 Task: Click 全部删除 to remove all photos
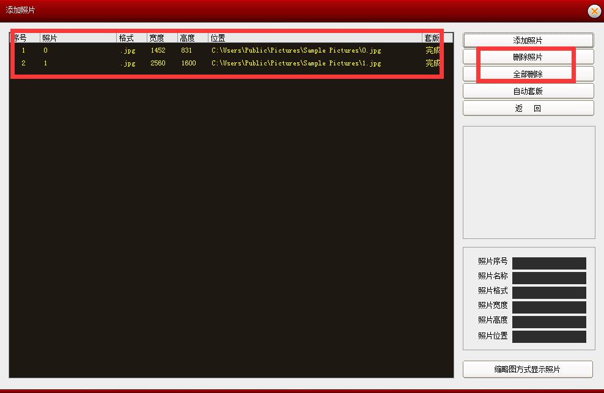[528, 74]
